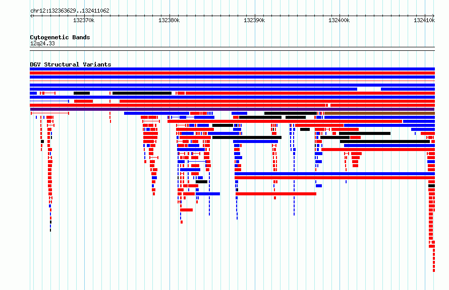Click the topmost blue bar under DGV title
Image resolution: width=449 pixels, height=290 pixels.
232,69
